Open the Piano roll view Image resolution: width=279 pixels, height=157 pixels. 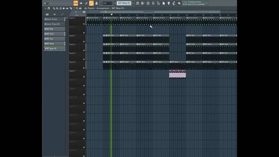[143, 3]
